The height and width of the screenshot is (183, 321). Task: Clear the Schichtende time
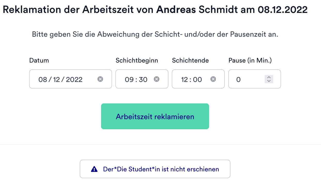pos(213,79)
